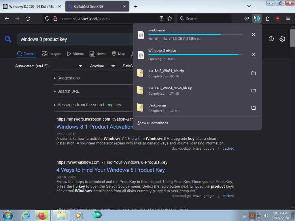The image size is (295, 221).
Task: Switch to Map search category
Action: coord(118,54)
